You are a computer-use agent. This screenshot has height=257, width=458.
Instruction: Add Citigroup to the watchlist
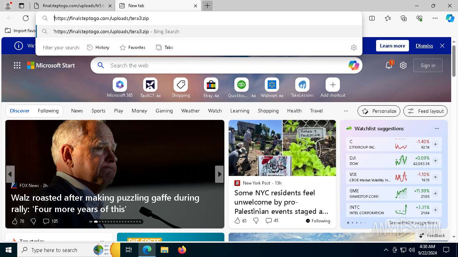pyautogui.click(x=435, y=144)
